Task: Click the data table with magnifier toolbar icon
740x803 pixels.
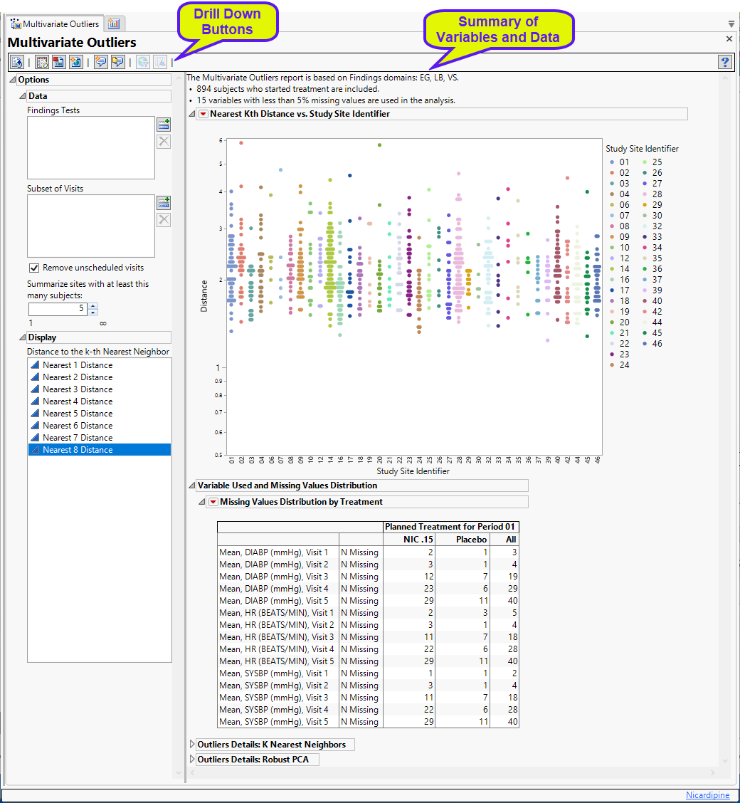Action: [x=42, y=63]
